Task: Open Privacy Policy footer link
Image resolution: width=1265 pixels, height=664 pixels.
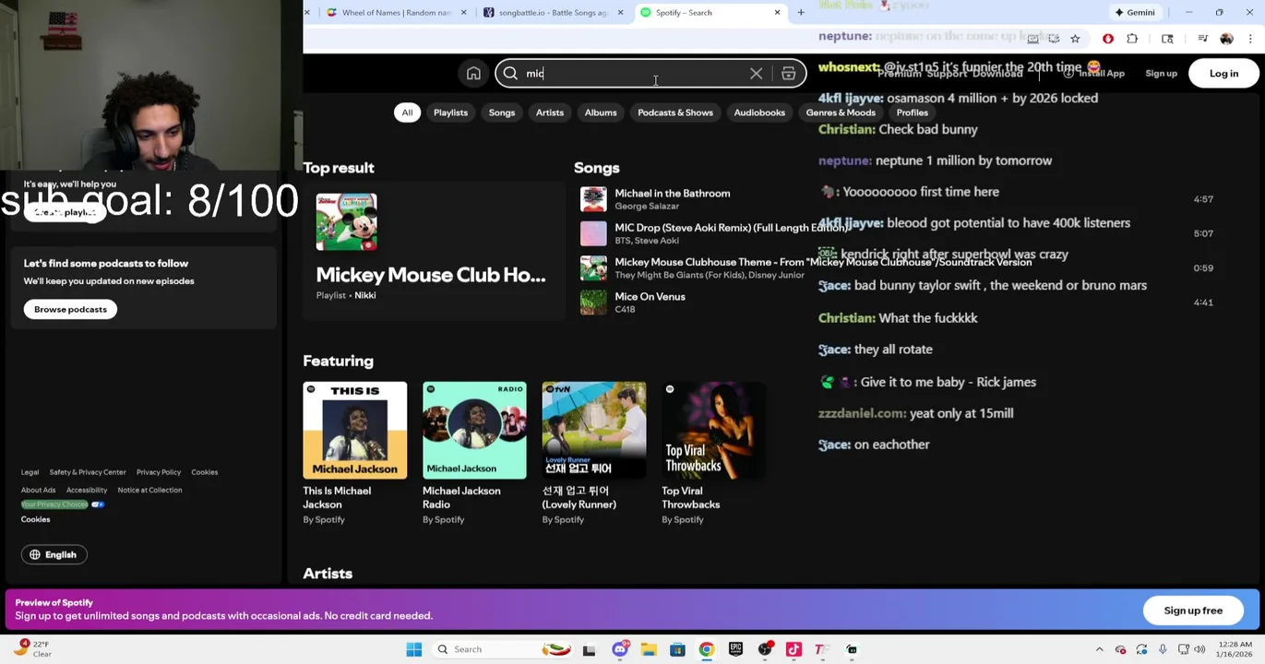Action: (x=159, y=472)
